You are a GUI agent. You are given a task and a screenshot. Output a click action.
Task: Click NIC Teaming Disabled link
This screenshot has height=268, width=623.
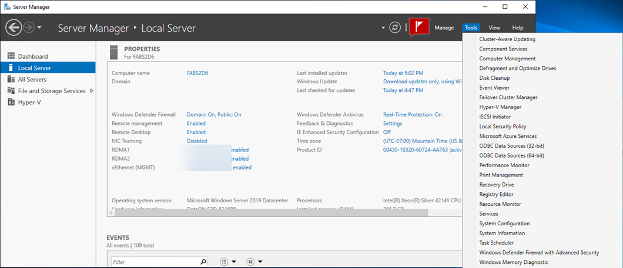click(x=197, y=141)
